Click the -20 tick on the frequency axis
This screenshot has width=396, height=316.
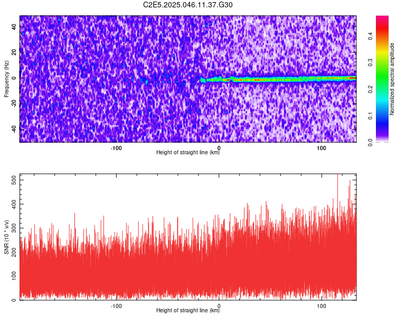(x=14, y=103)
